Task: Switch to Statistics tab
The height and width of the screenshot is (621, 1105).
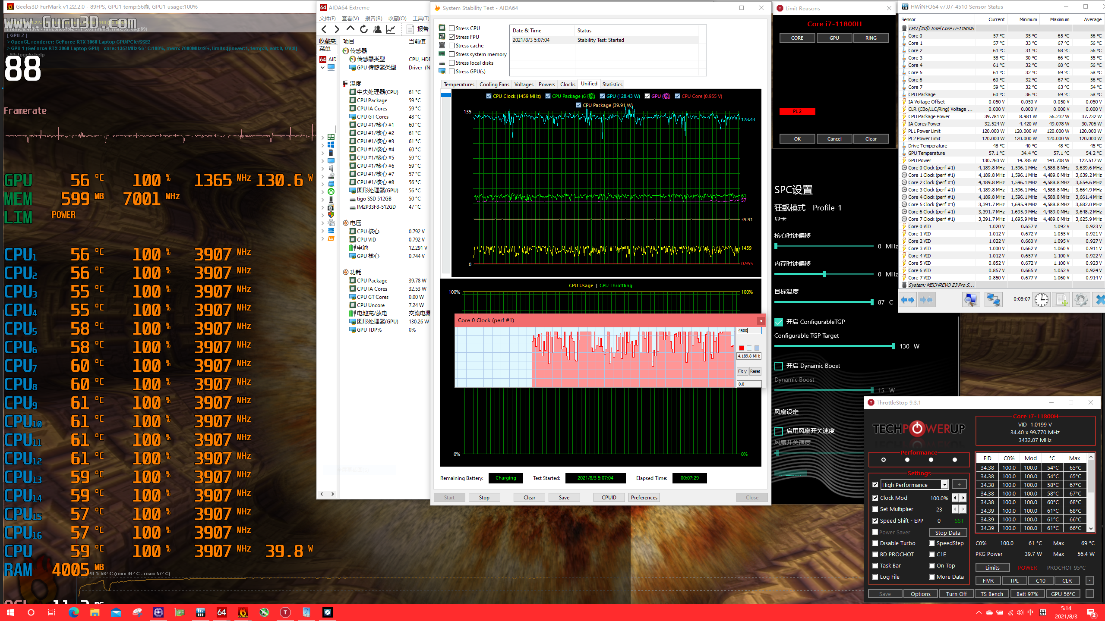Action: pos(612,84)
